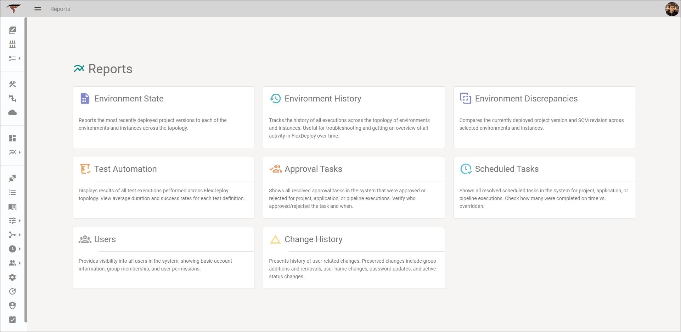Screen dimensions: 681x332
Task: Click the Environment Discrepancies compare icon
Action: [x=466, y=98]
